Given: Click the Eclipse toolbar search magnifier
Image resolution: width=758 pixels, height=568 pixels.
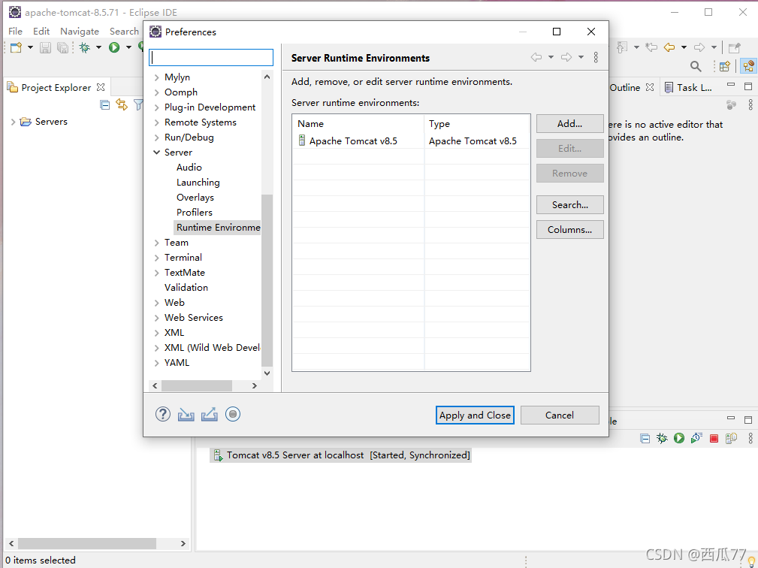Looking at the screenshot, I should [696, 66].
